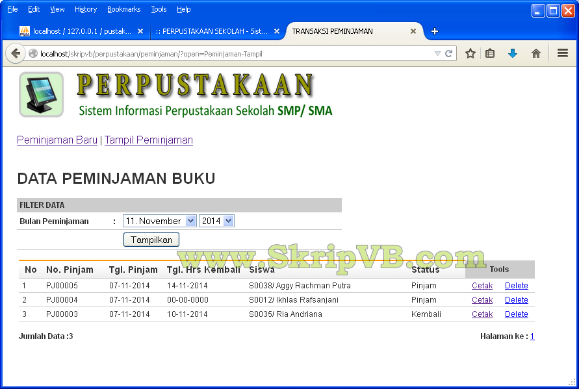This screenshot has width=579, height=389.
Task: Click return date 00-00-0000
Action: tap(188, 300)
